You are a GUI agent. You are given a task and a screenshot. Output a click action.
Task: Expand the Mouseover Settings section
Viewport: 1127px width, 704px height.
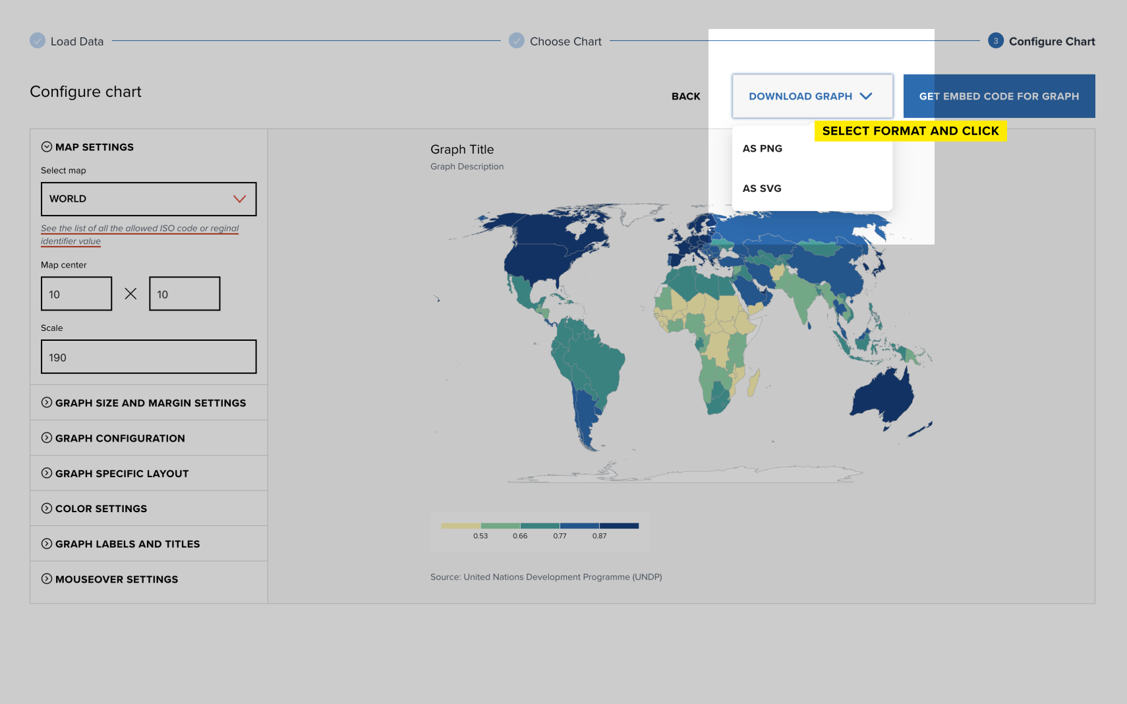[149, 579]
